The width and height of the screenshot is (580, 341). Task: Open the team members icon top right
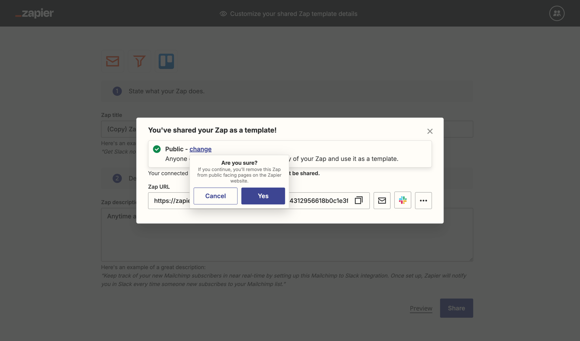556,13
